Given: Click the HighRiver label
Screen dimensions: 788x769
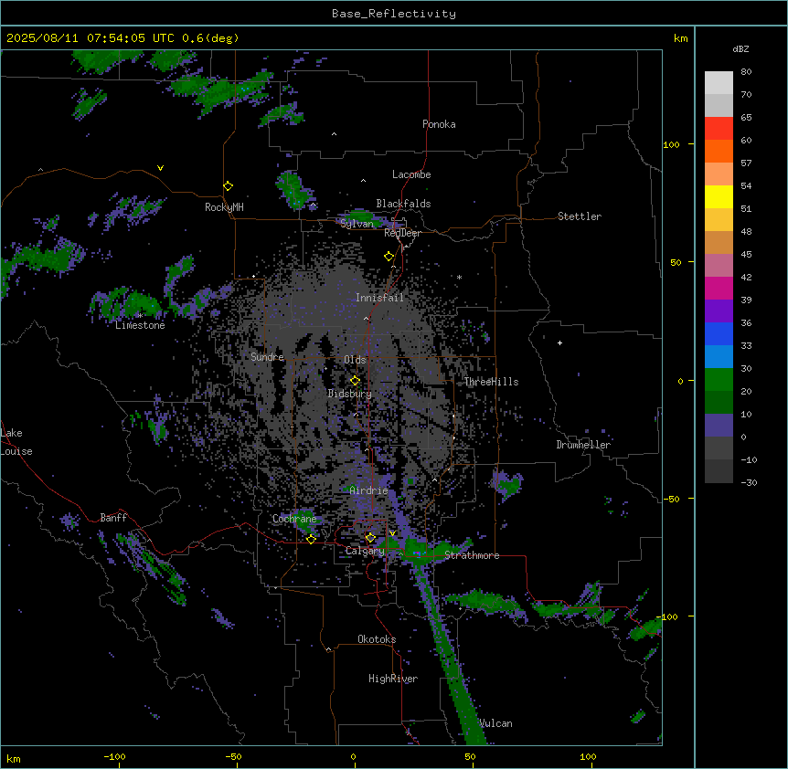Looking at the screenshot, I should [393, 679].
